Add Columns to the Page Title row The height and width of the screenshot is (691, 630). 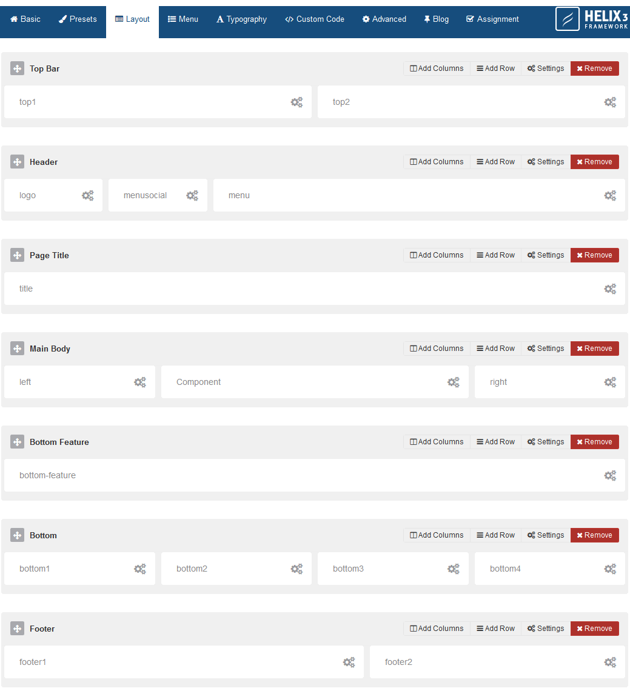click(x=437, y=255)
